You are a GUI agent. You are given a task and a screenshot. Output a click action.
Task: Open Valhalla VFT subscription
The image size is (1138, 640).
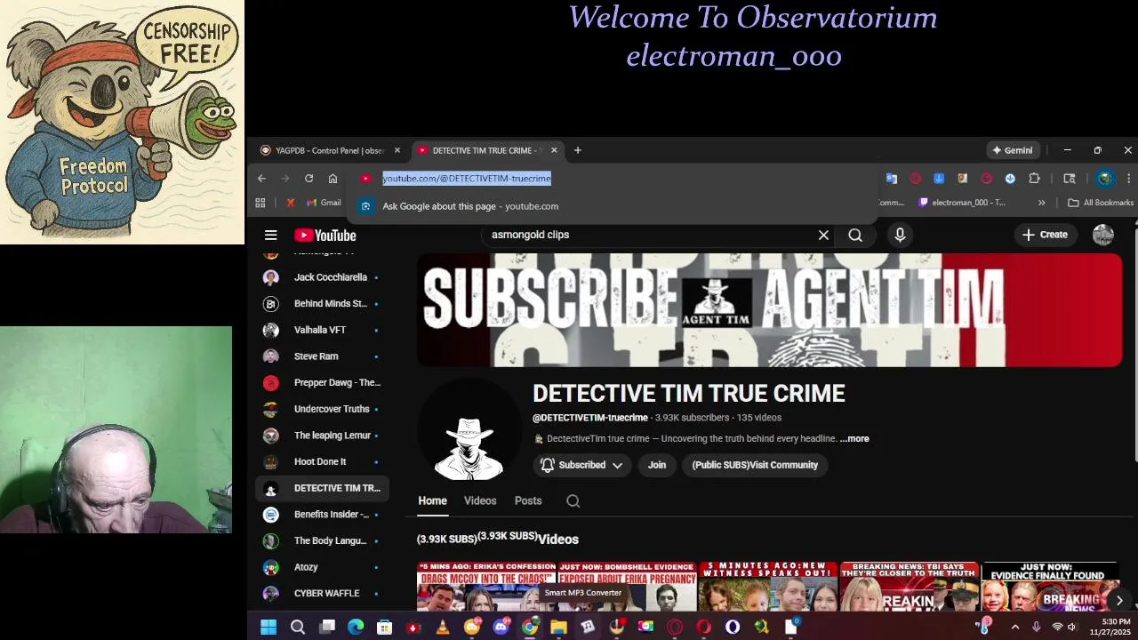pyautogui.click(x=322, y=330)
